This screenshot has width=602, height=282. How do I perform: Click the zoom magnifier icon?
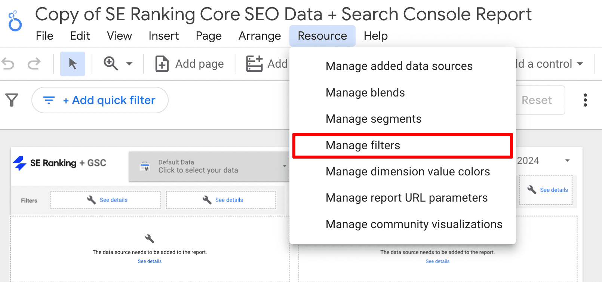click(111, 64)
